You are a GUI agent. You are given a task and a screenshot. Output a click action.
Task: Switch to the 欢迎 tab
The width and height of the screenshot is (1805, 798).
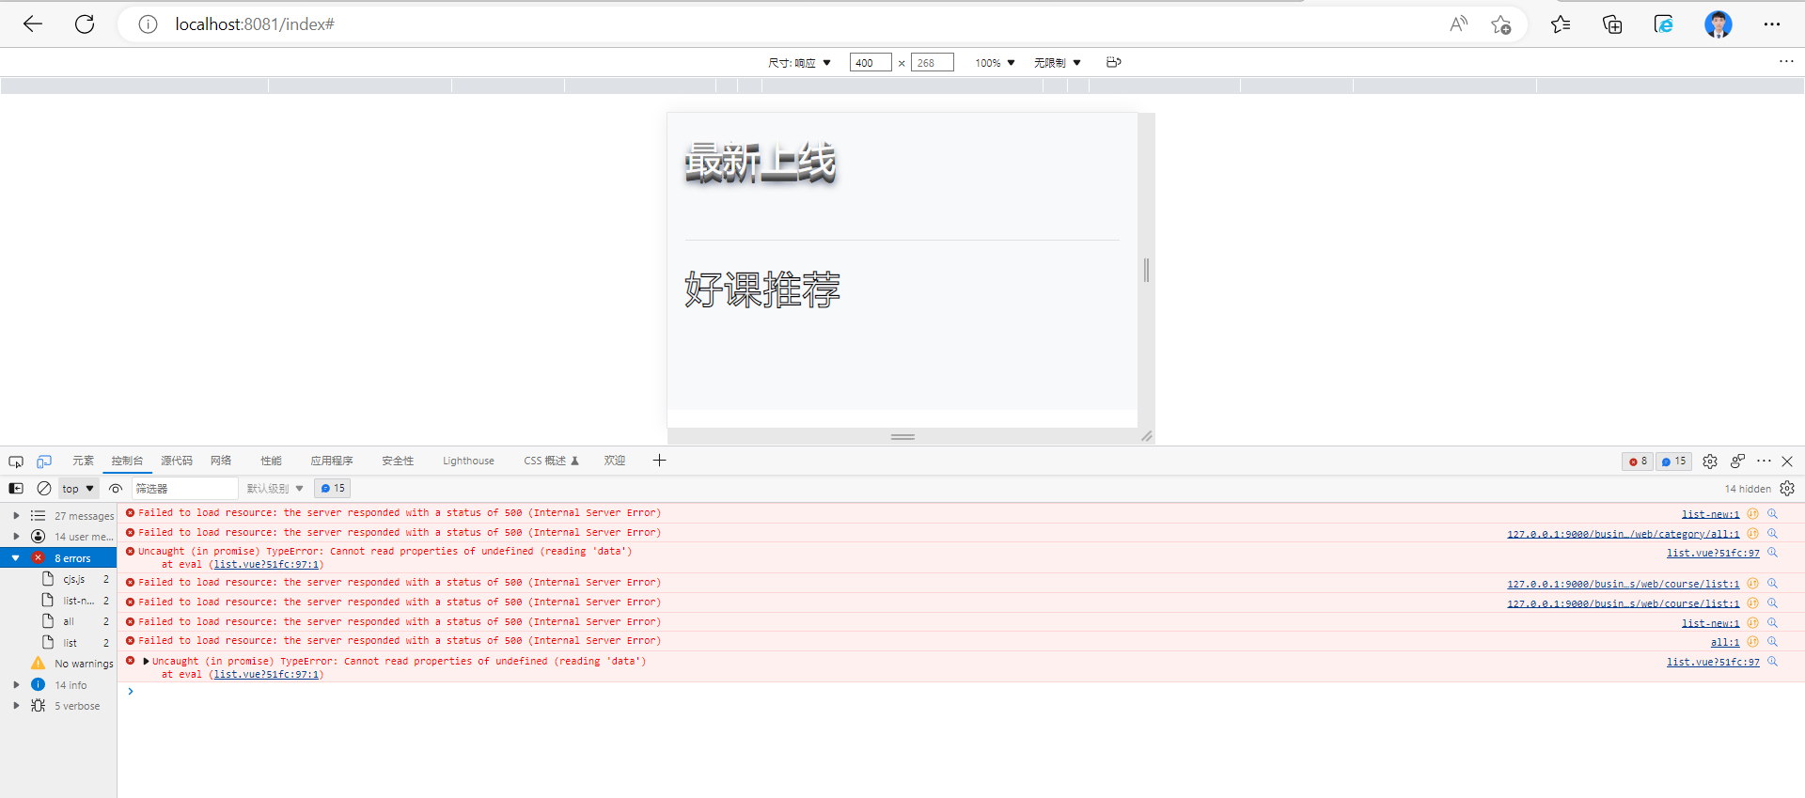point(615,461)
